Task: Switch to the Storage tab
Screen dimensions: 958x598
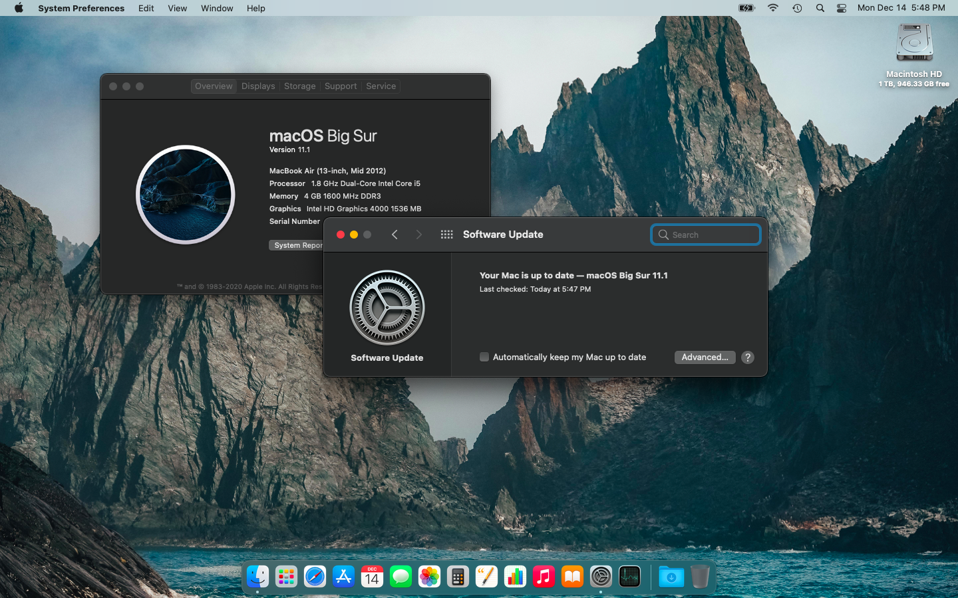Action: [x=300, y=86]
